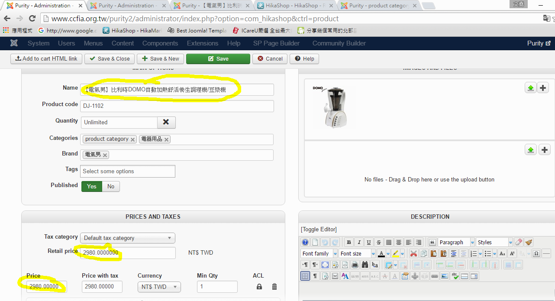Click the Subscript icon

tap(502, 253)
